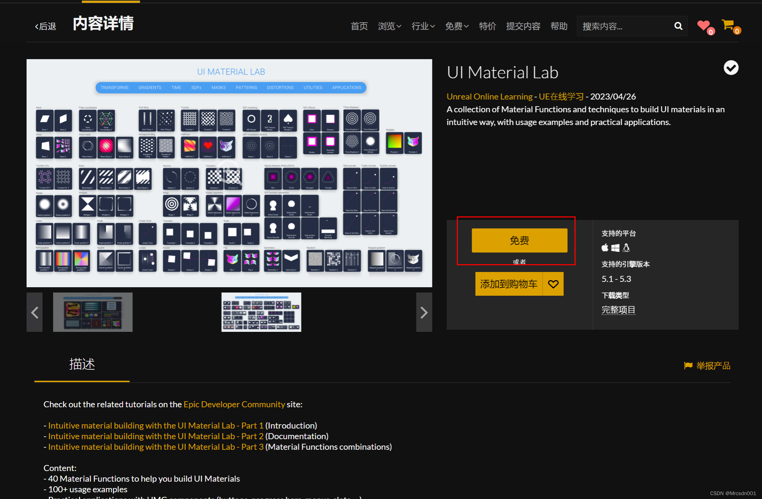Click the engine version text 5.1 - 5.3
Viewport: 762px width, 499px height.
(616, 279)
